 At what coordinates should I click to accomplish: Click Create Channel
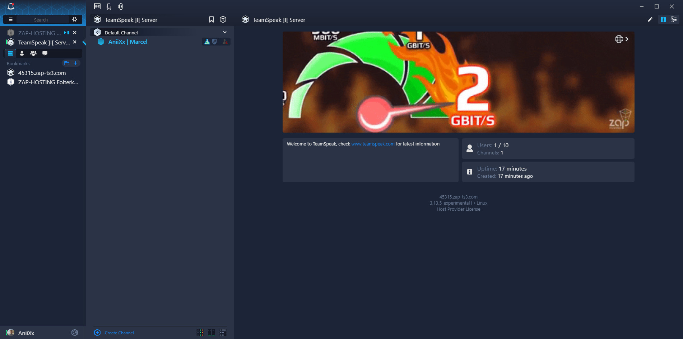pyautogui.click(x=114, y=333)
